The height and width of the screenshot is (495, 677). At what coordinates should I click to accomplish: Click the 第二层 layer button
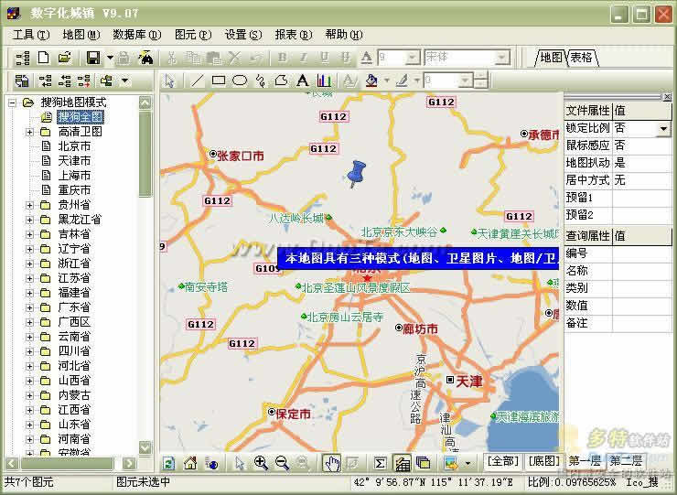point(626,461)
